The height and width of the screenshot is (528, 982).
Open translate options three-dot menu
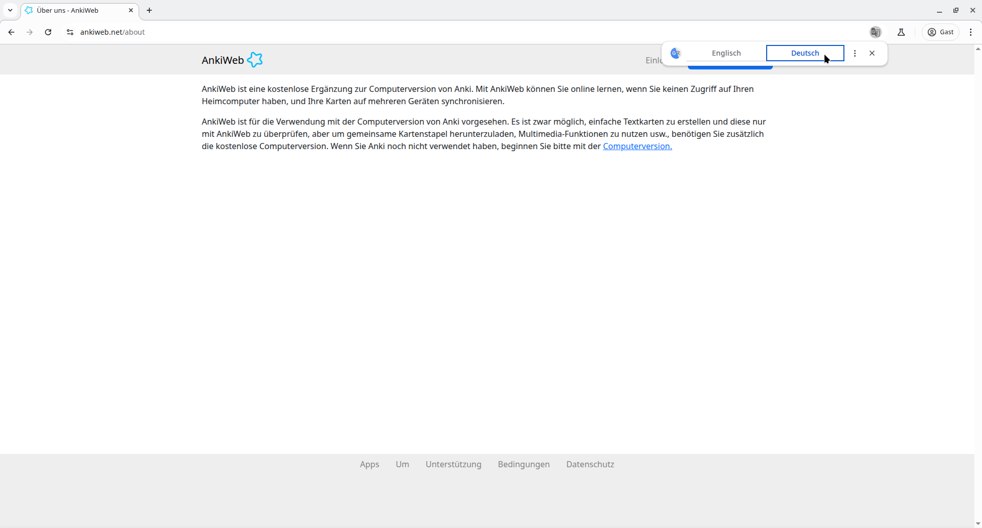855,53
